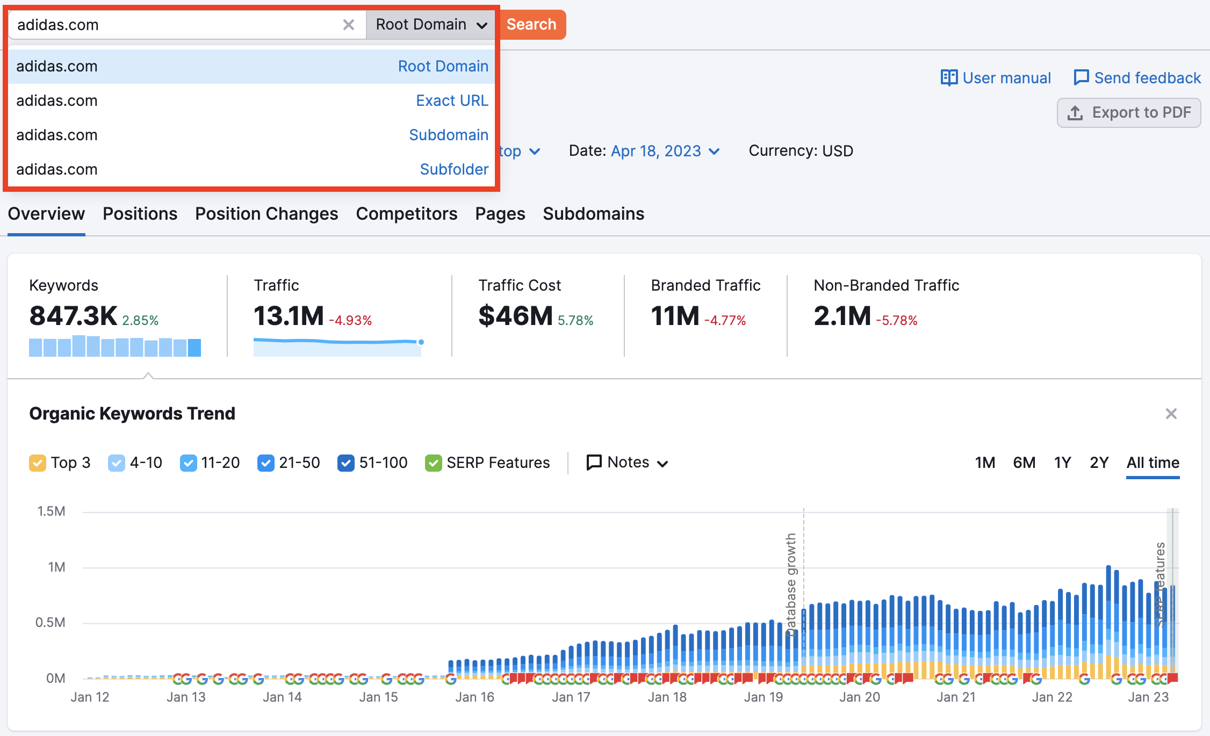This screenshot has width=1210, height=736.
Task: Click the Jan 23 axis label
Action: pyautogui.click(x=1148, y=697)
